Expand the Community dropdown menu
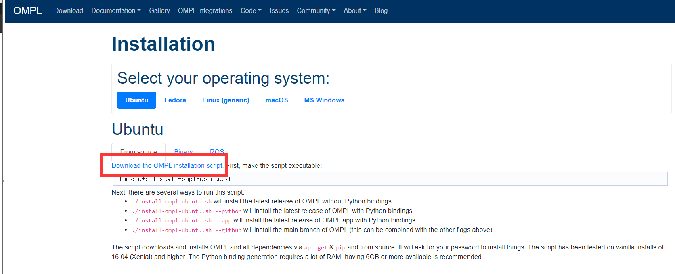Image resolution: width=675 pixels, height=274 pixels. [x=316, y=11]
